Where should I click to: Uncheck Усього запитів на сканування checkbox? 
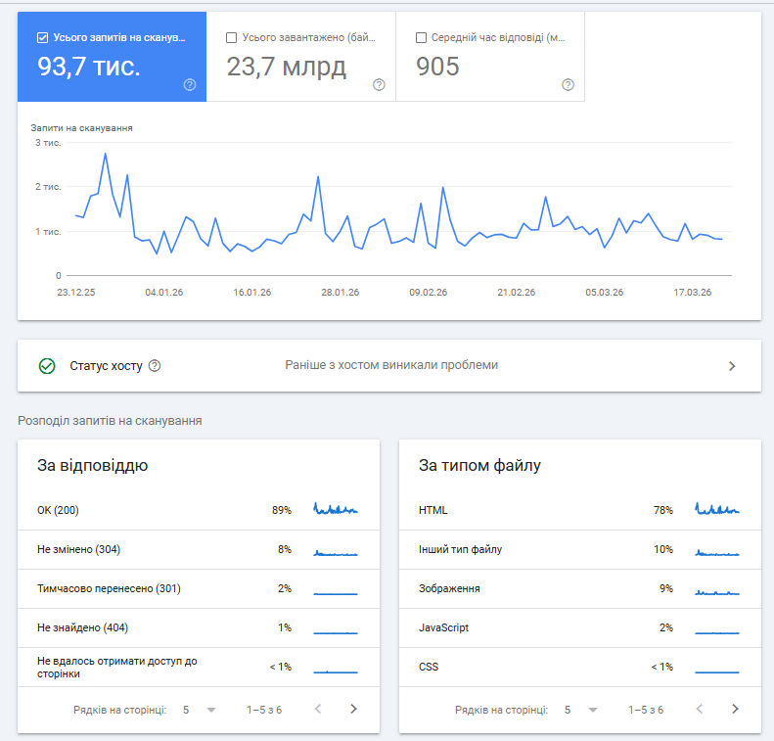tap(42, 37)
